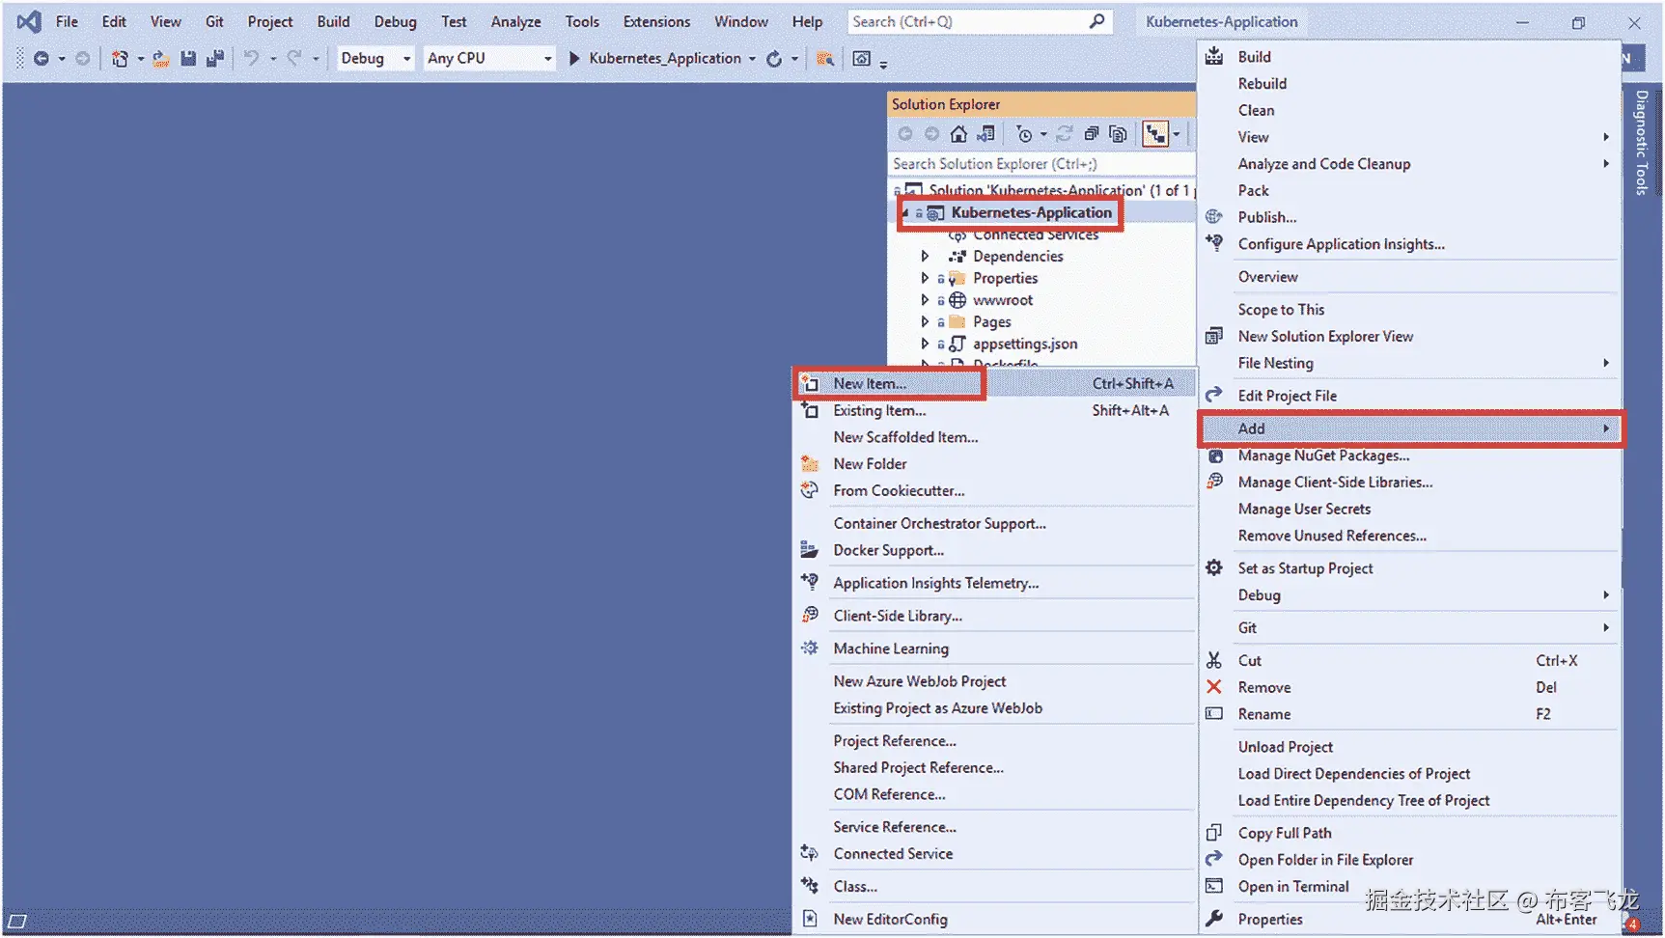This screenshot has height=938, width=1665.
Task: Collapse the Kubernetes-Application project node
Action: (x=905, y=213)
